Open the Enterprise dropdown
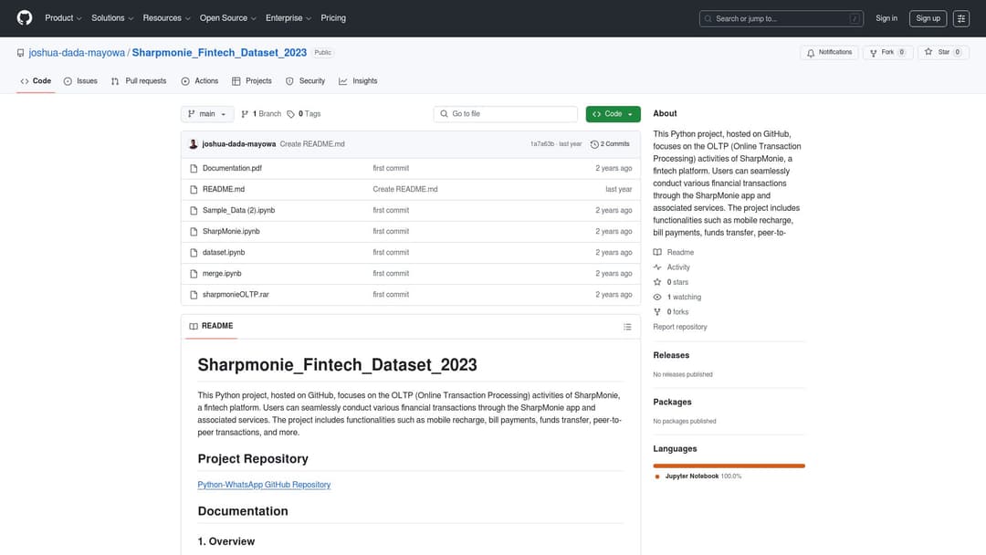Viewport: 986px width, 555px height. point(288,18)
